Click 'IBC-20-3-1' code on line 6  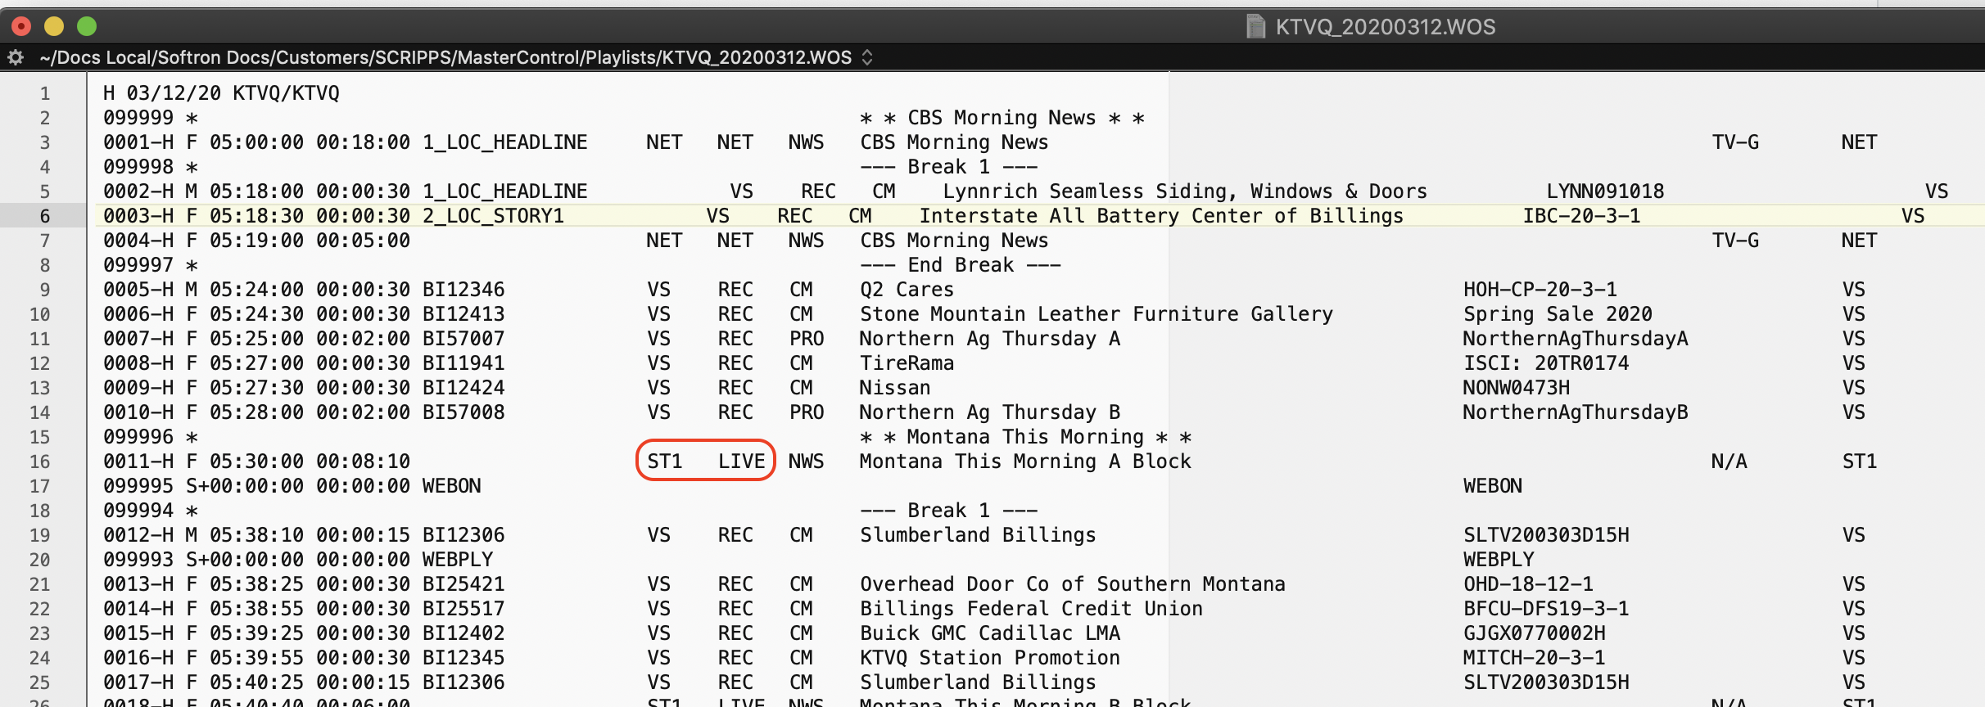[x=1581, y=216]
